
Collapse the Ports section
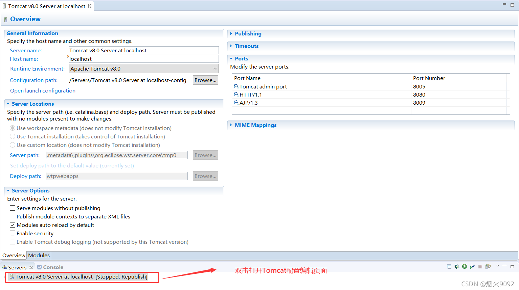coord(231,58)
